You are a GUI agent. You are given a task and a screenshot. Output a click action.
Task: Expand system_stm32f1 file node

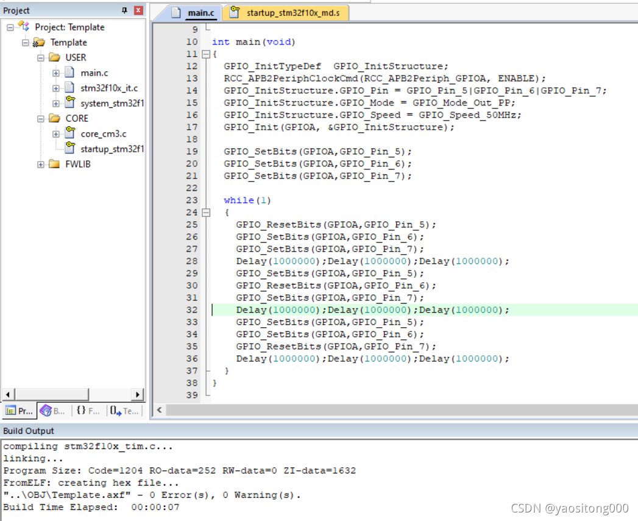pos(55,104)
